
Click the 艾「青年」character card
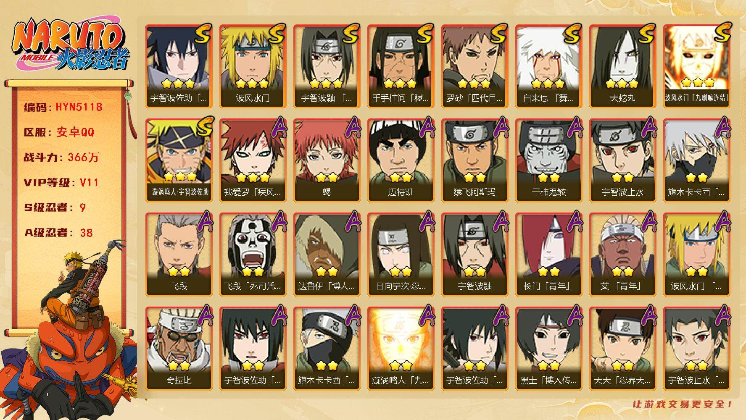(622, 254)
